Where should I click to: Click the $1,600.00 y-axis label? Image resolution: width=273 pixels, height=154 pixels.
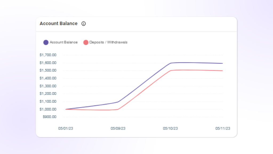48,63
